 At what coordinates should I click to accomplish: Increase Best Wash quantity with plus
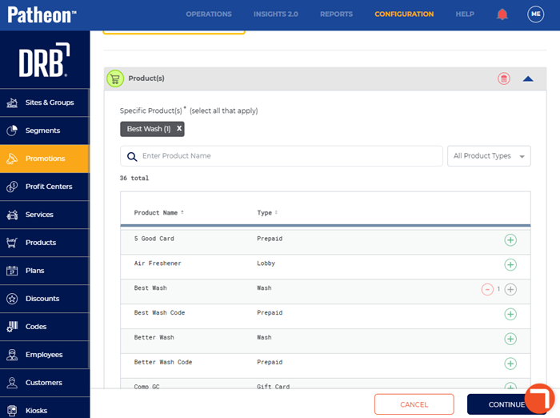coord(510,289)
